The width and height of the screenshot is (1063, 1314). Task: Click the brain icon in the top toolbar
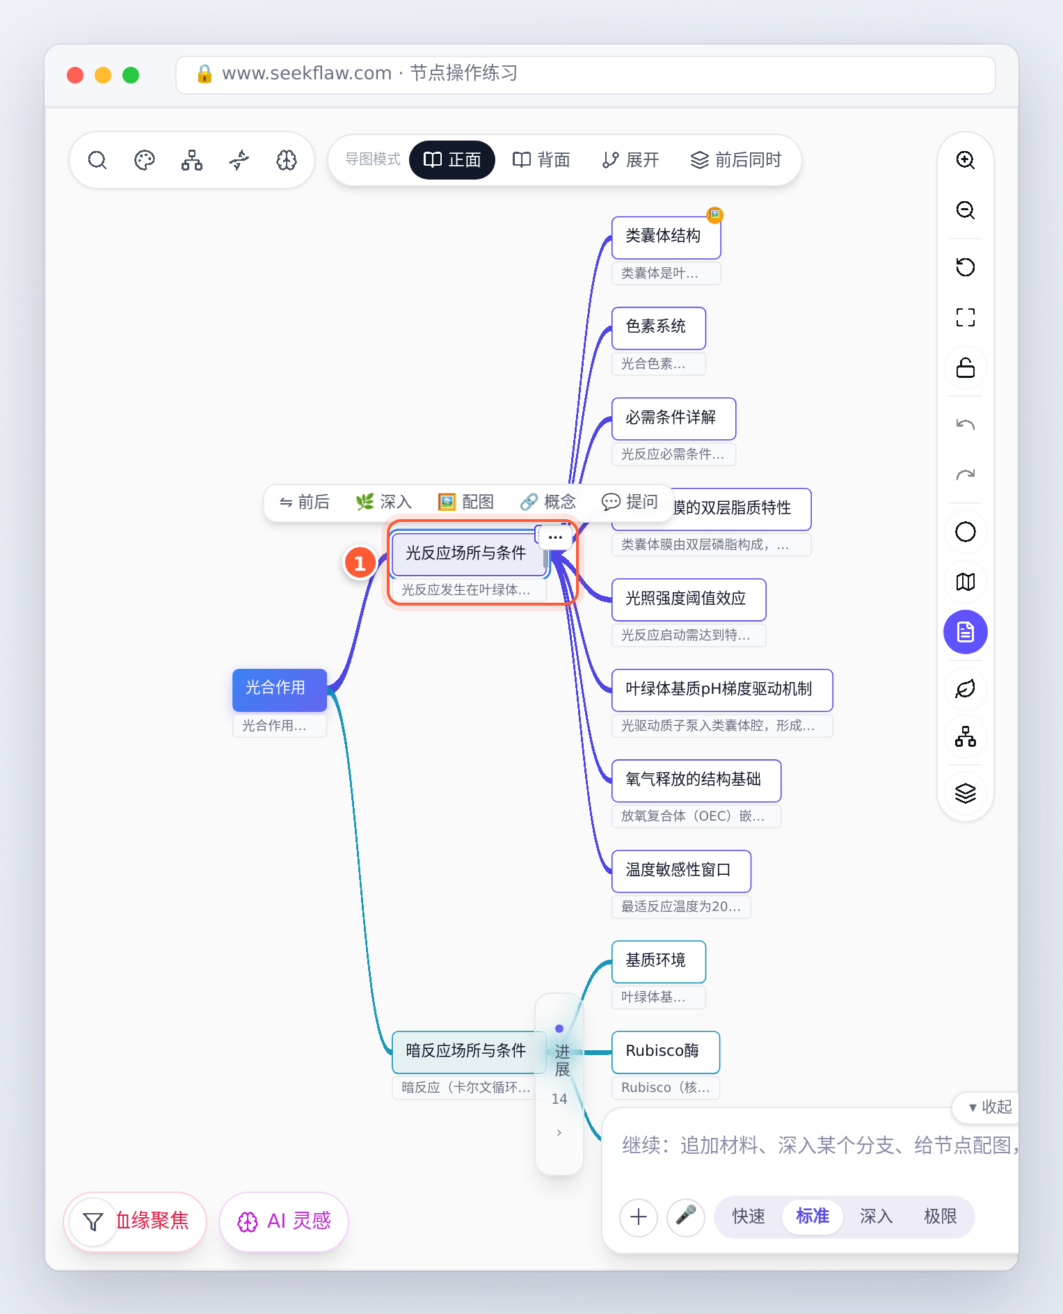pos(287,160)
